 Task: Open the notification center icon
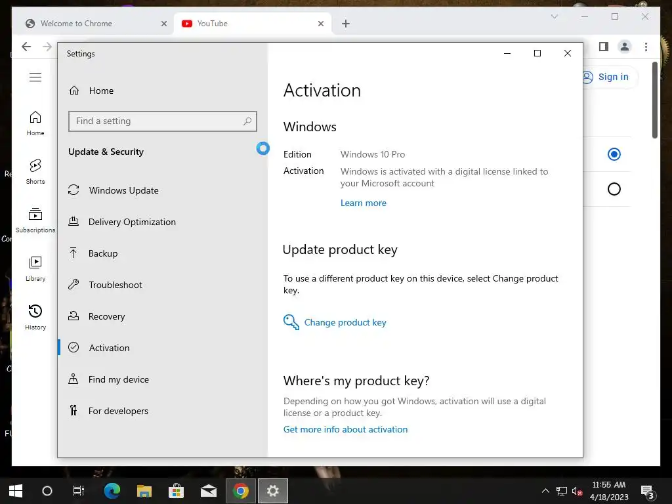coord(647,492)
